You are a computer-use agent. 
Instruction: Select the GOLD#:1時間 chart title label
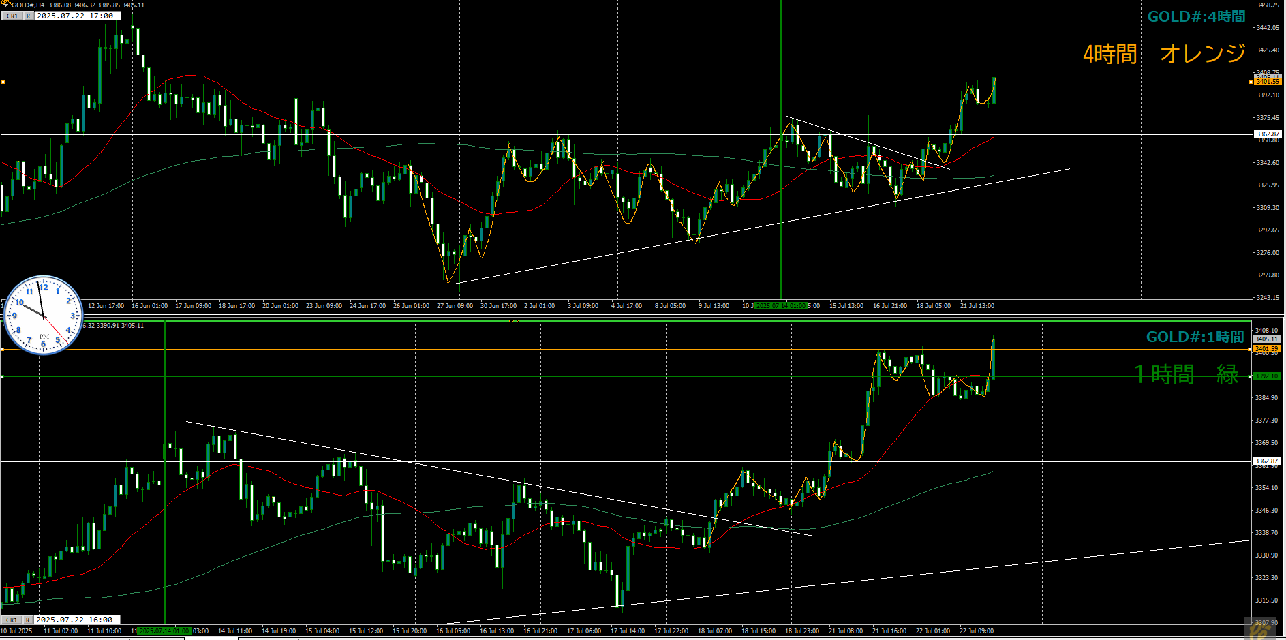1195,337
